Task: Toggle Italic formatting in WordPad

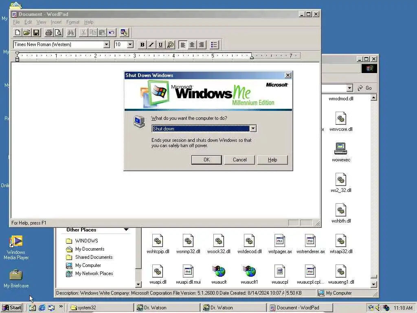Action: (x=151, y=45)
